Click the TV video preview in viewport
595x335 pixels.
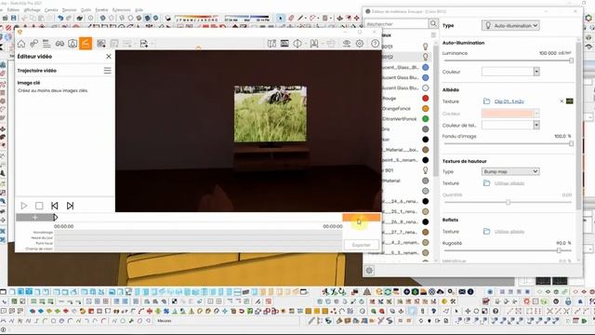[271, 114]
